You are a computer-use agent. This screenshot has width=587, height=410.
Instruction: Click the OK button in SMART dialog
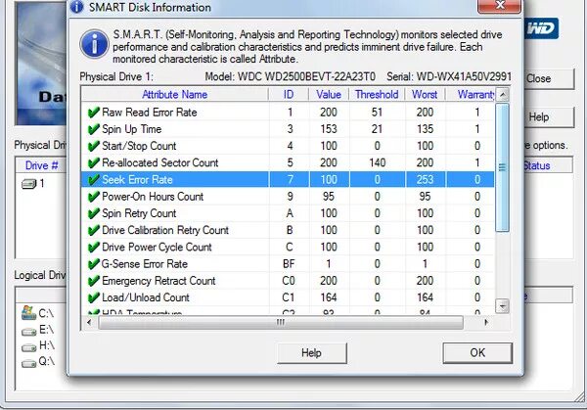(x=477, y=352)
